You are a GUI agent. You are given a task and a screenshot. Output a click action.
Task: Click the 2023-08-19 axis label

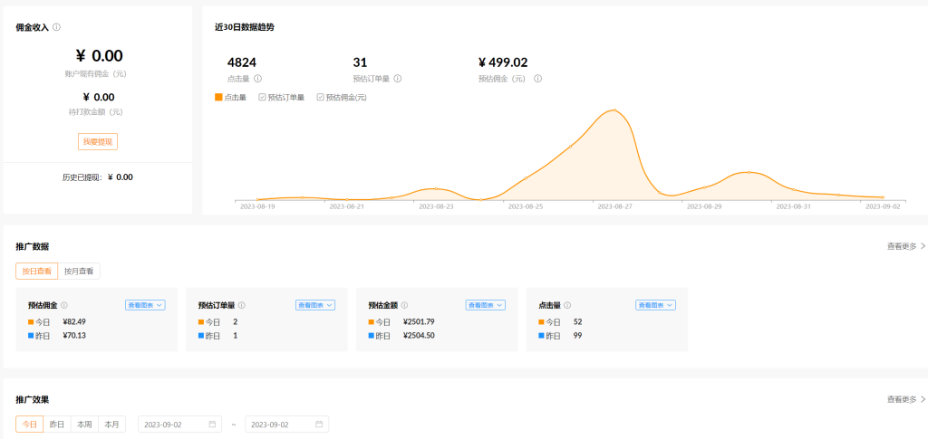pyautogui.click(x=257, y=206)
